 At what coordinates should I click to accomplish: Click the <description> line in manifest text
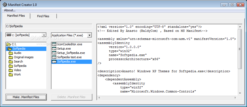(x=164, y=71)
